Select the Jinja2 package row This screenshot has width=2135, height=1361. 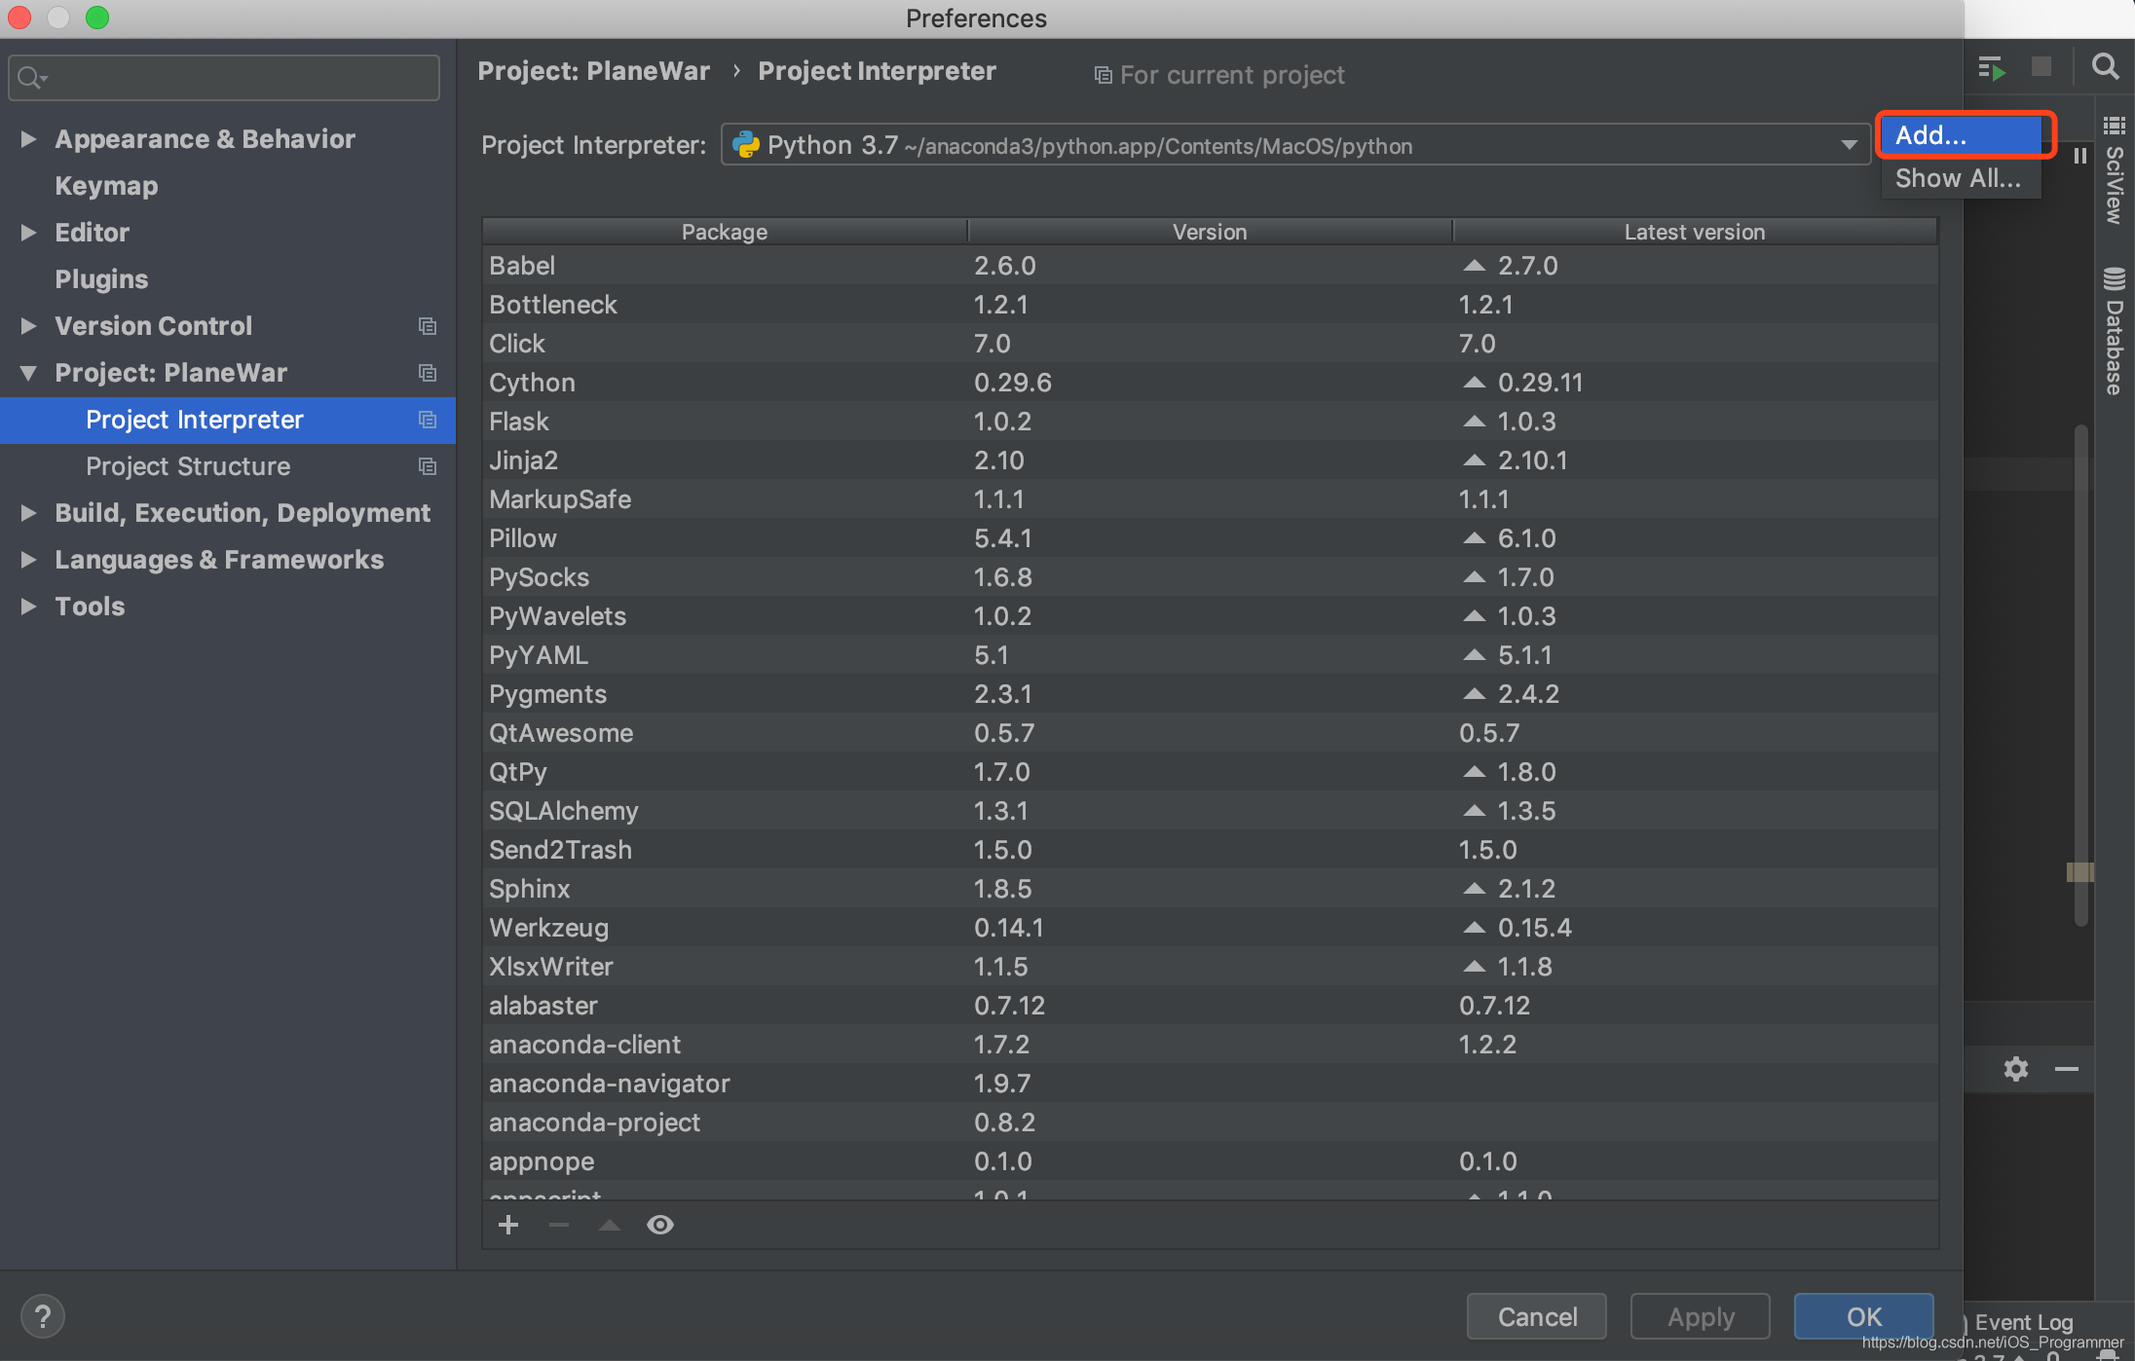point(1210,460)
